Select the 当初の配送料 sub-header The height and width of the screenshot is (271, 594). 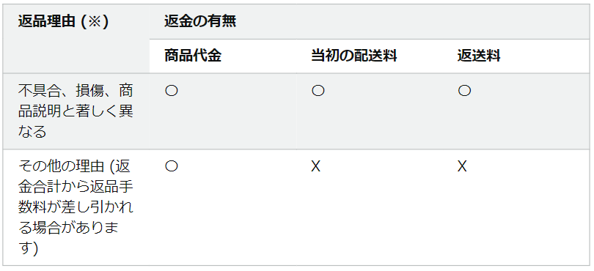click(x=353, y=56)
